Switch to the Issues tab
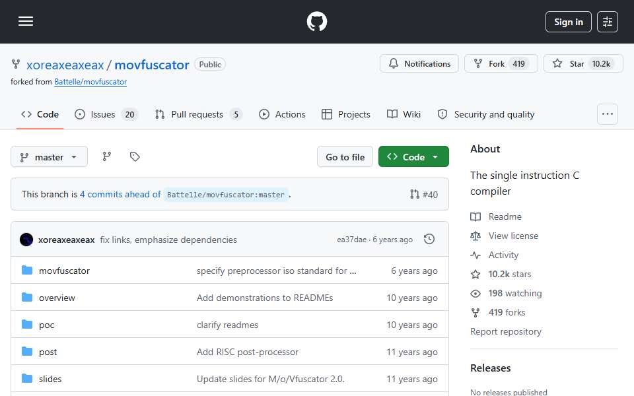The width and height of the screenshot is (634, 396). (107, 114)
